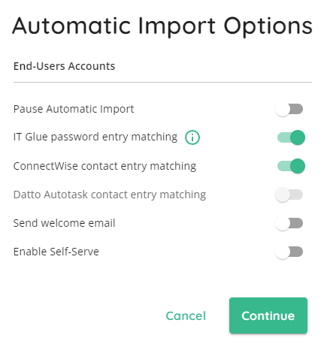Image resolution: width=324 pixels, height=347 pixels.
Task: Click the divider line under End-Users Accounts
Action: click(x=162, y=82)
